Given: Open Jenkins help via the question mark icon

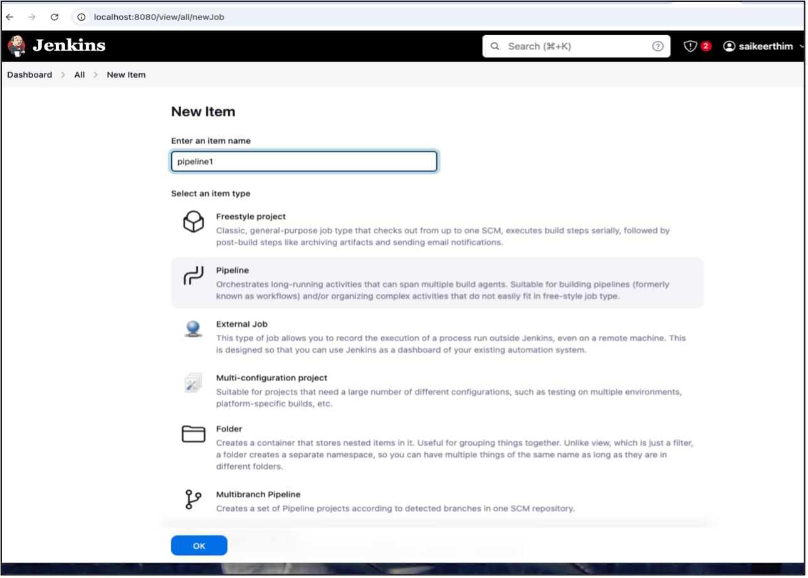Looking at the screenshot, I should 657,46.
